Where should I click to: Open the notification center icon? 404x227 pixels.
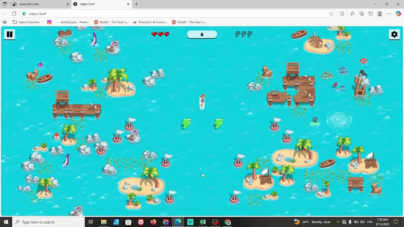click(x=396, y=222)
